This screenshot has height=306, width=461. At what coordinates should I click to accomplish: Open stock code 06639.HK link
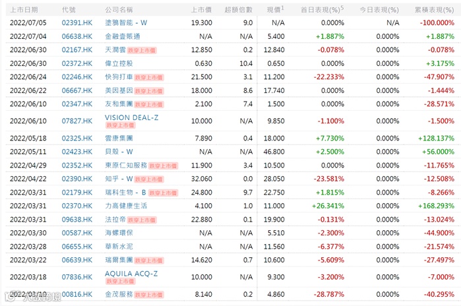coord(77,260)
